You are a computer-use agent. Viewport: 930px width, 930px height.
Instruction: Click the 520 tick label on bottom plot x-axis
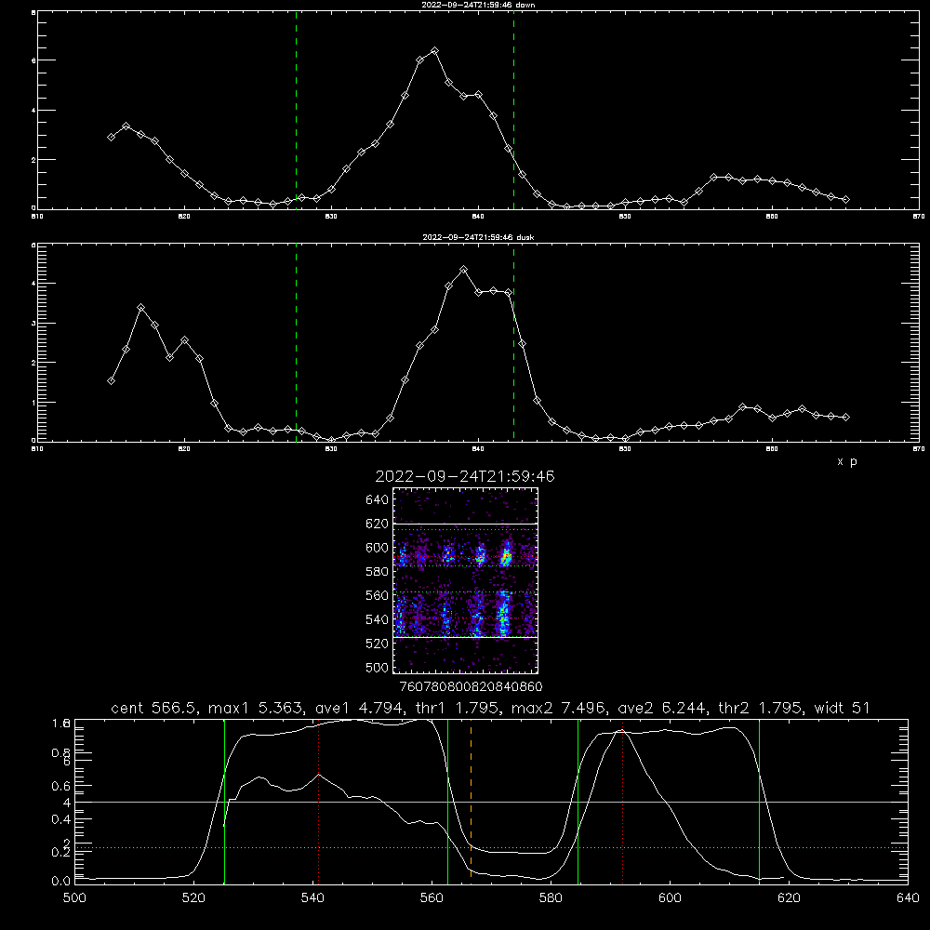pos(193,898)
